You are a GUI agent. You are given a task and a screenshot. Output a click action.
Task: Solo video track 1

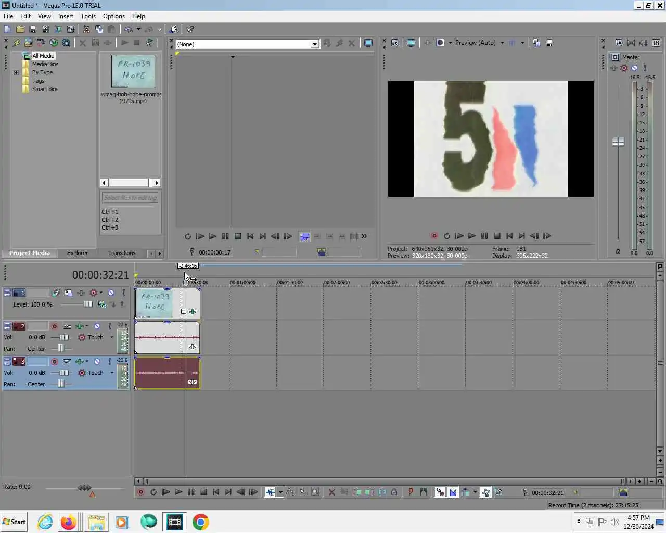pyautogui.click(x=123, y=293)
